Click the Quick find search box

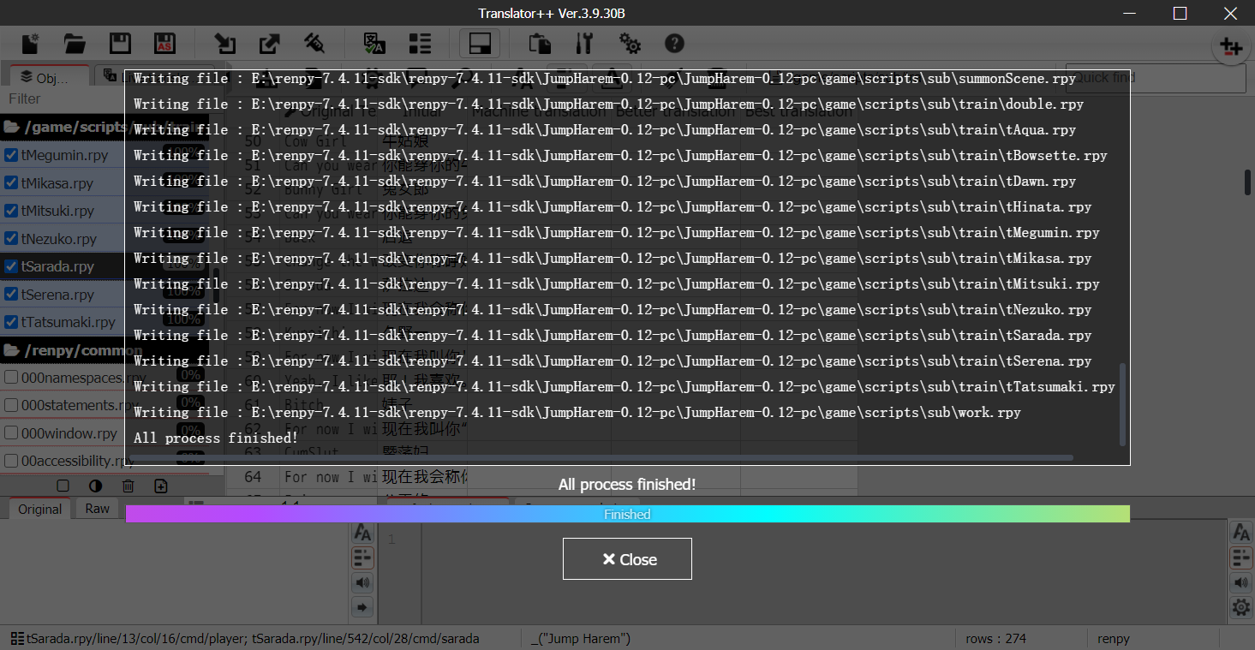click(1156, 78)
